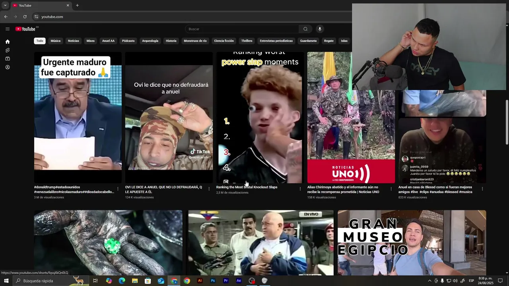This screenshot has width=509, height=286.
Task: Select the Historia filter chip
Action: [x=171, y=41]
